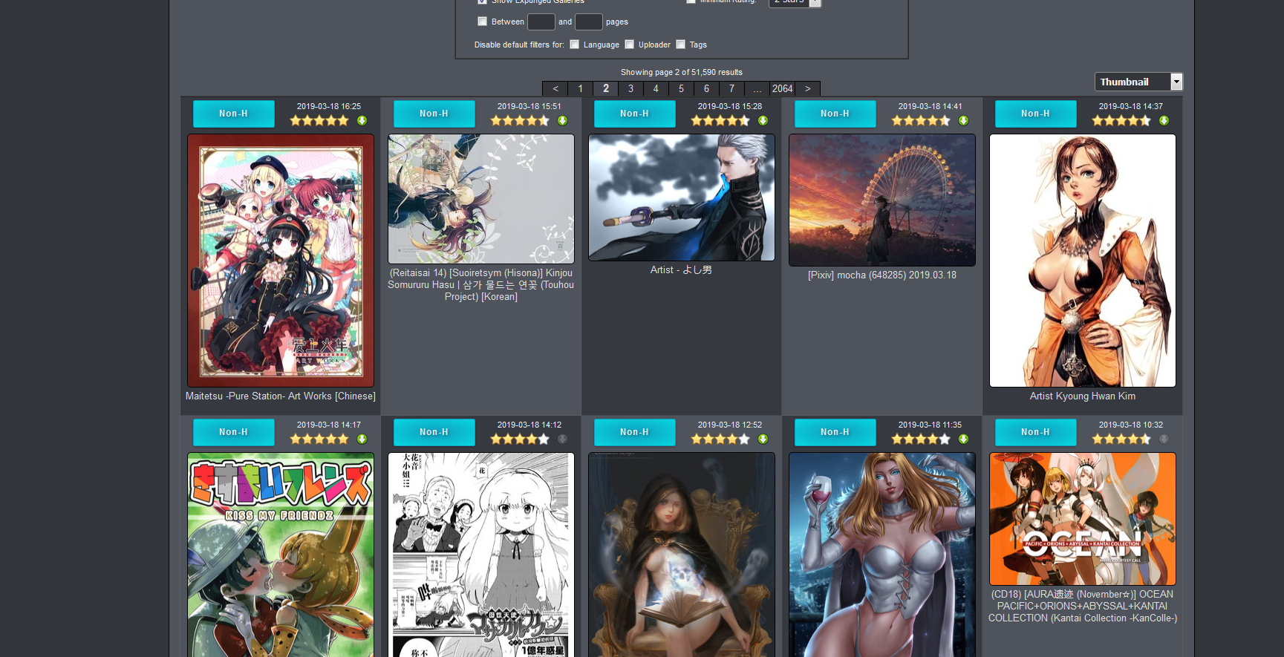Open OCEAN Kantai Collection title link
Screen dimensions: 1284x657
pos(1083,607)
